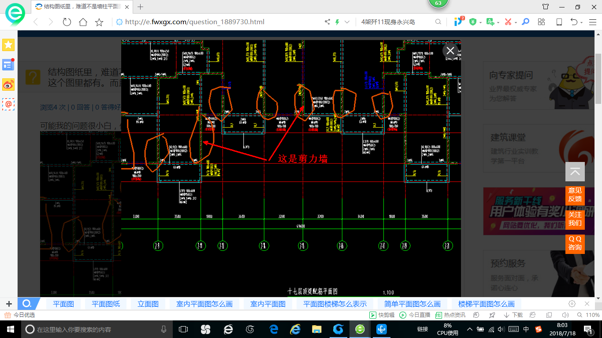Open the blue key password manager icon

click(525, 22)
